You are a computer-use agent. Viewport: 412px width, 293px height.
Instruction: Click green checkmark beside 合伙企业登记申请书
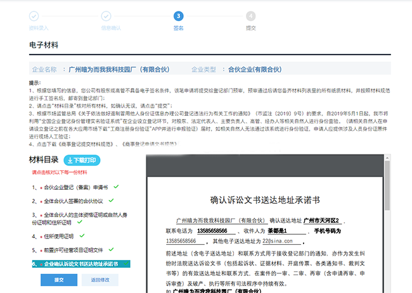pyautogui.click(x=116, y=187)
